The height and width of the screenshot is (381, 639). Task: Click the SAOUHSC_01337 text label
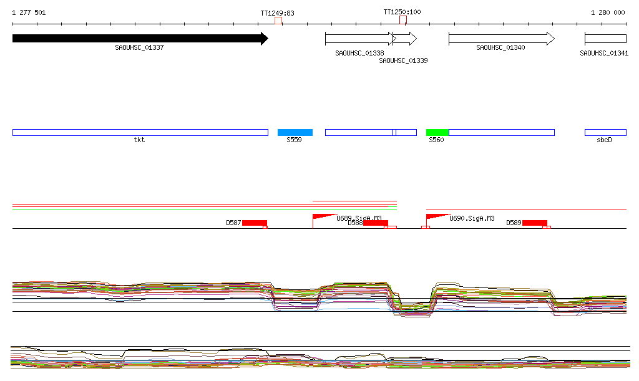(x=139, y=48)
